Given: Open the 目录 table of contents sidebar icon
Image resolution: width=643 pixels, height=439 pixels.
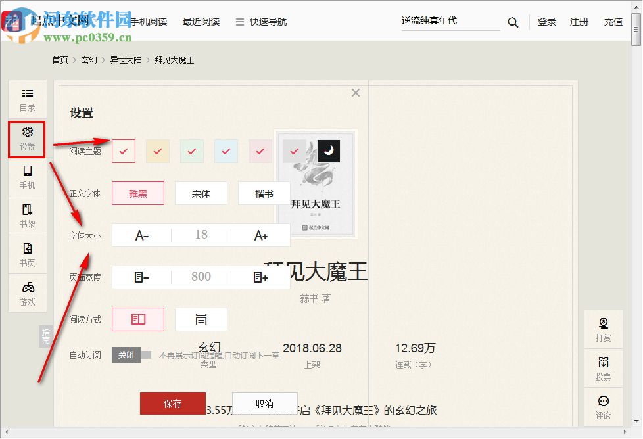Looking at the screenshot, I should [x=27, y=99].
